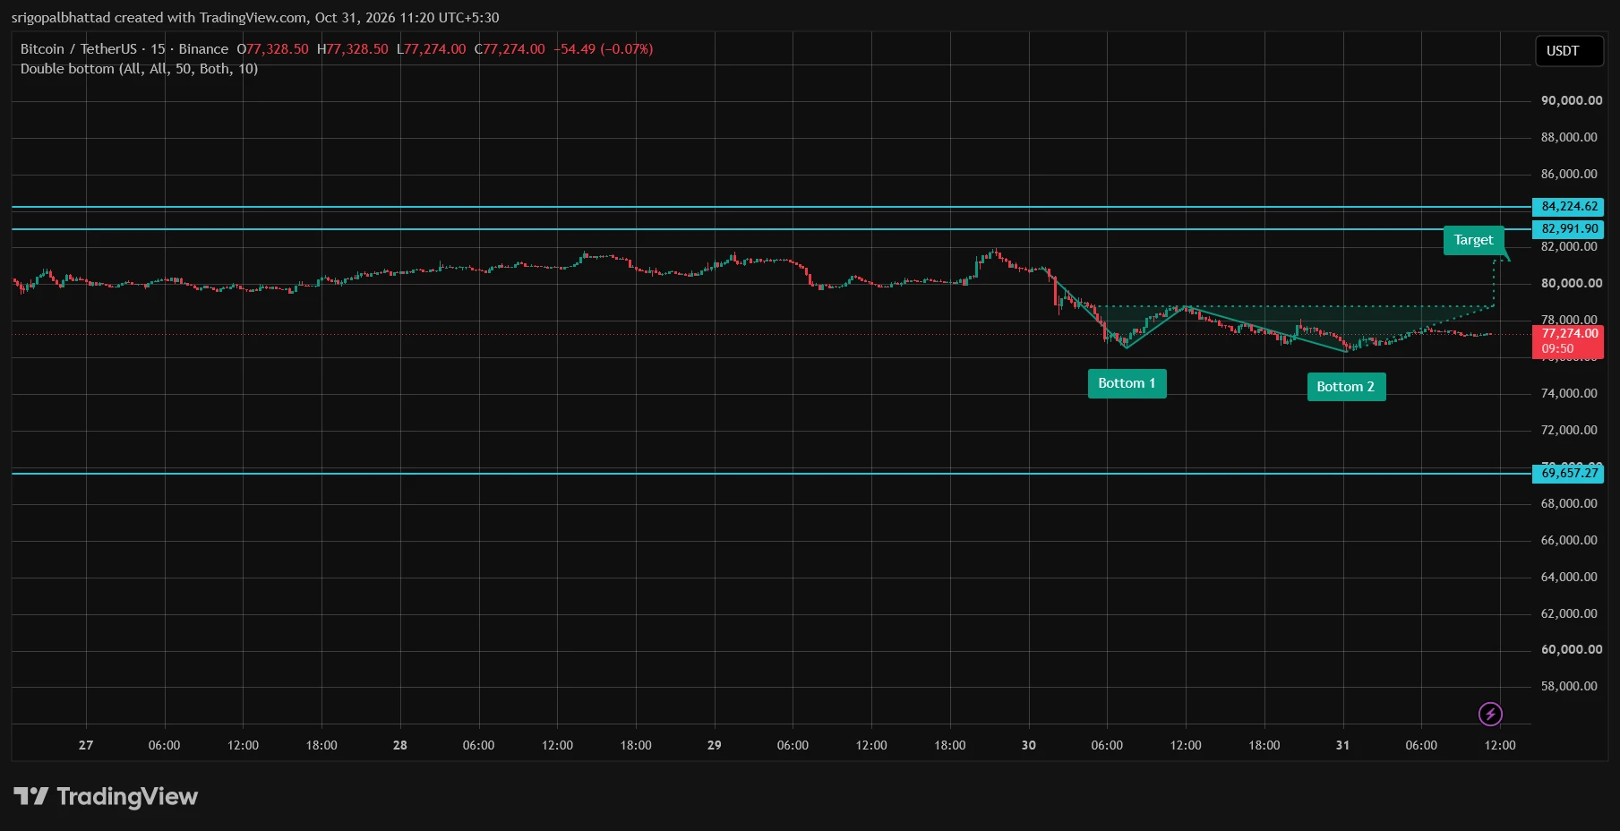The width and height of the screenshot is (1620, 831).
Task: Click the Bitcoin / TetherUS symbol title
Action: point(79,49)
